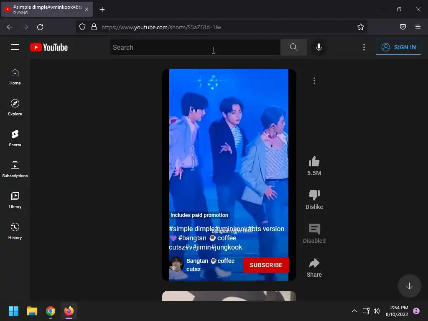The height and width of the screenshot is (321, 428).
Task: Open History in the sidebar
Action: pyautogui.click(x=15, y=231)
